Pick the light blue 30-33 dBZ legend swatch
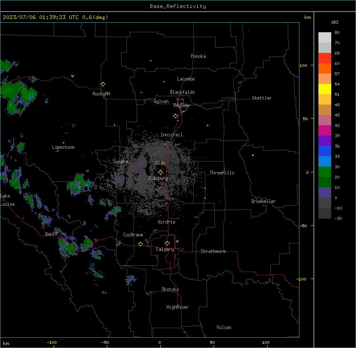The width and height of the screenshot is (356, 348). point(325,162)
